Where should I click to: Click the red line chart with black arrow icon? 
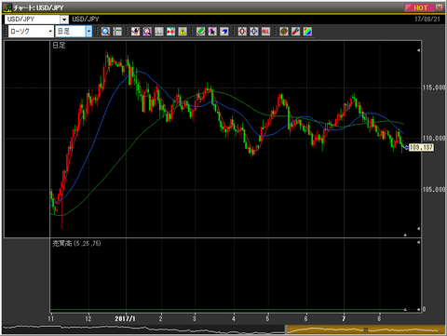135,32
